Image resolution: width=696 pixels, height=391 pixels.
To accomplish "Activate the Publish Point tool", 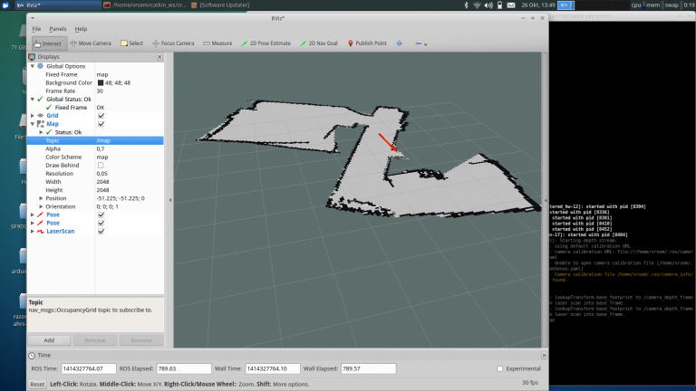I will coord(367,43).
